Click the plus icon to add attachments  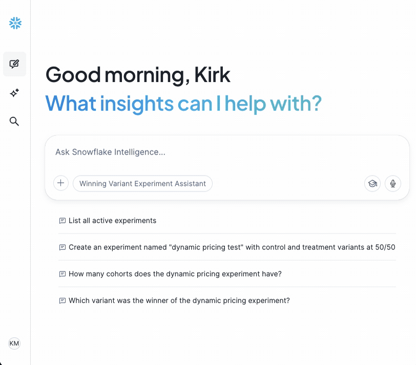60,183
